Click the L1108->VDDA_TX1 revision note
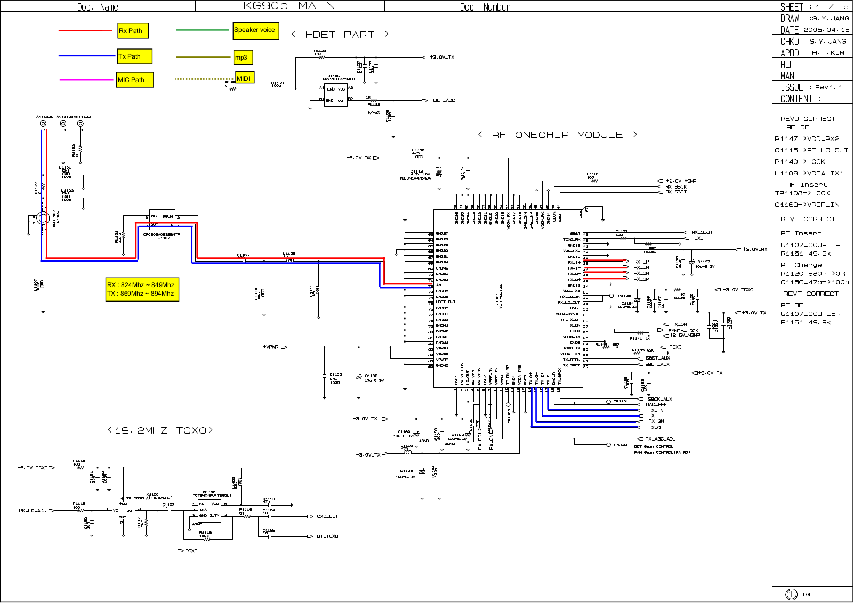This screenshot has width=853, height=603. pyautogui.click(x=809, y=173)
